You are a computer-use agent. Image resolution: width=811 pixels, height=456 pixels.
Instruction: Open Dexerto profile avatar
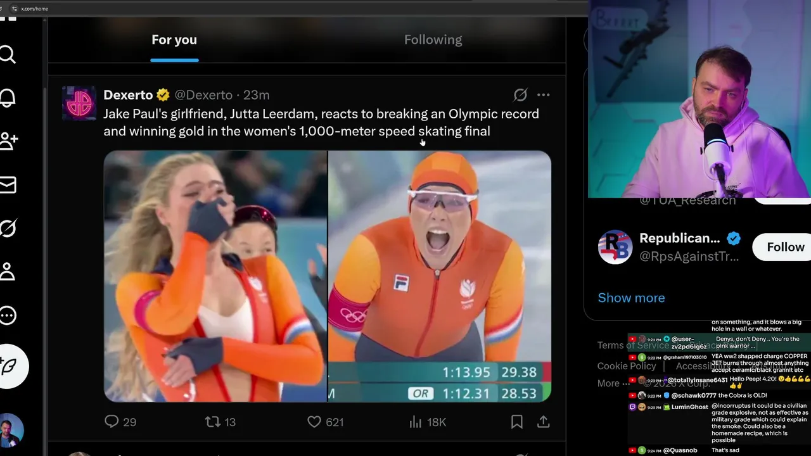click(x=79, y=103)
